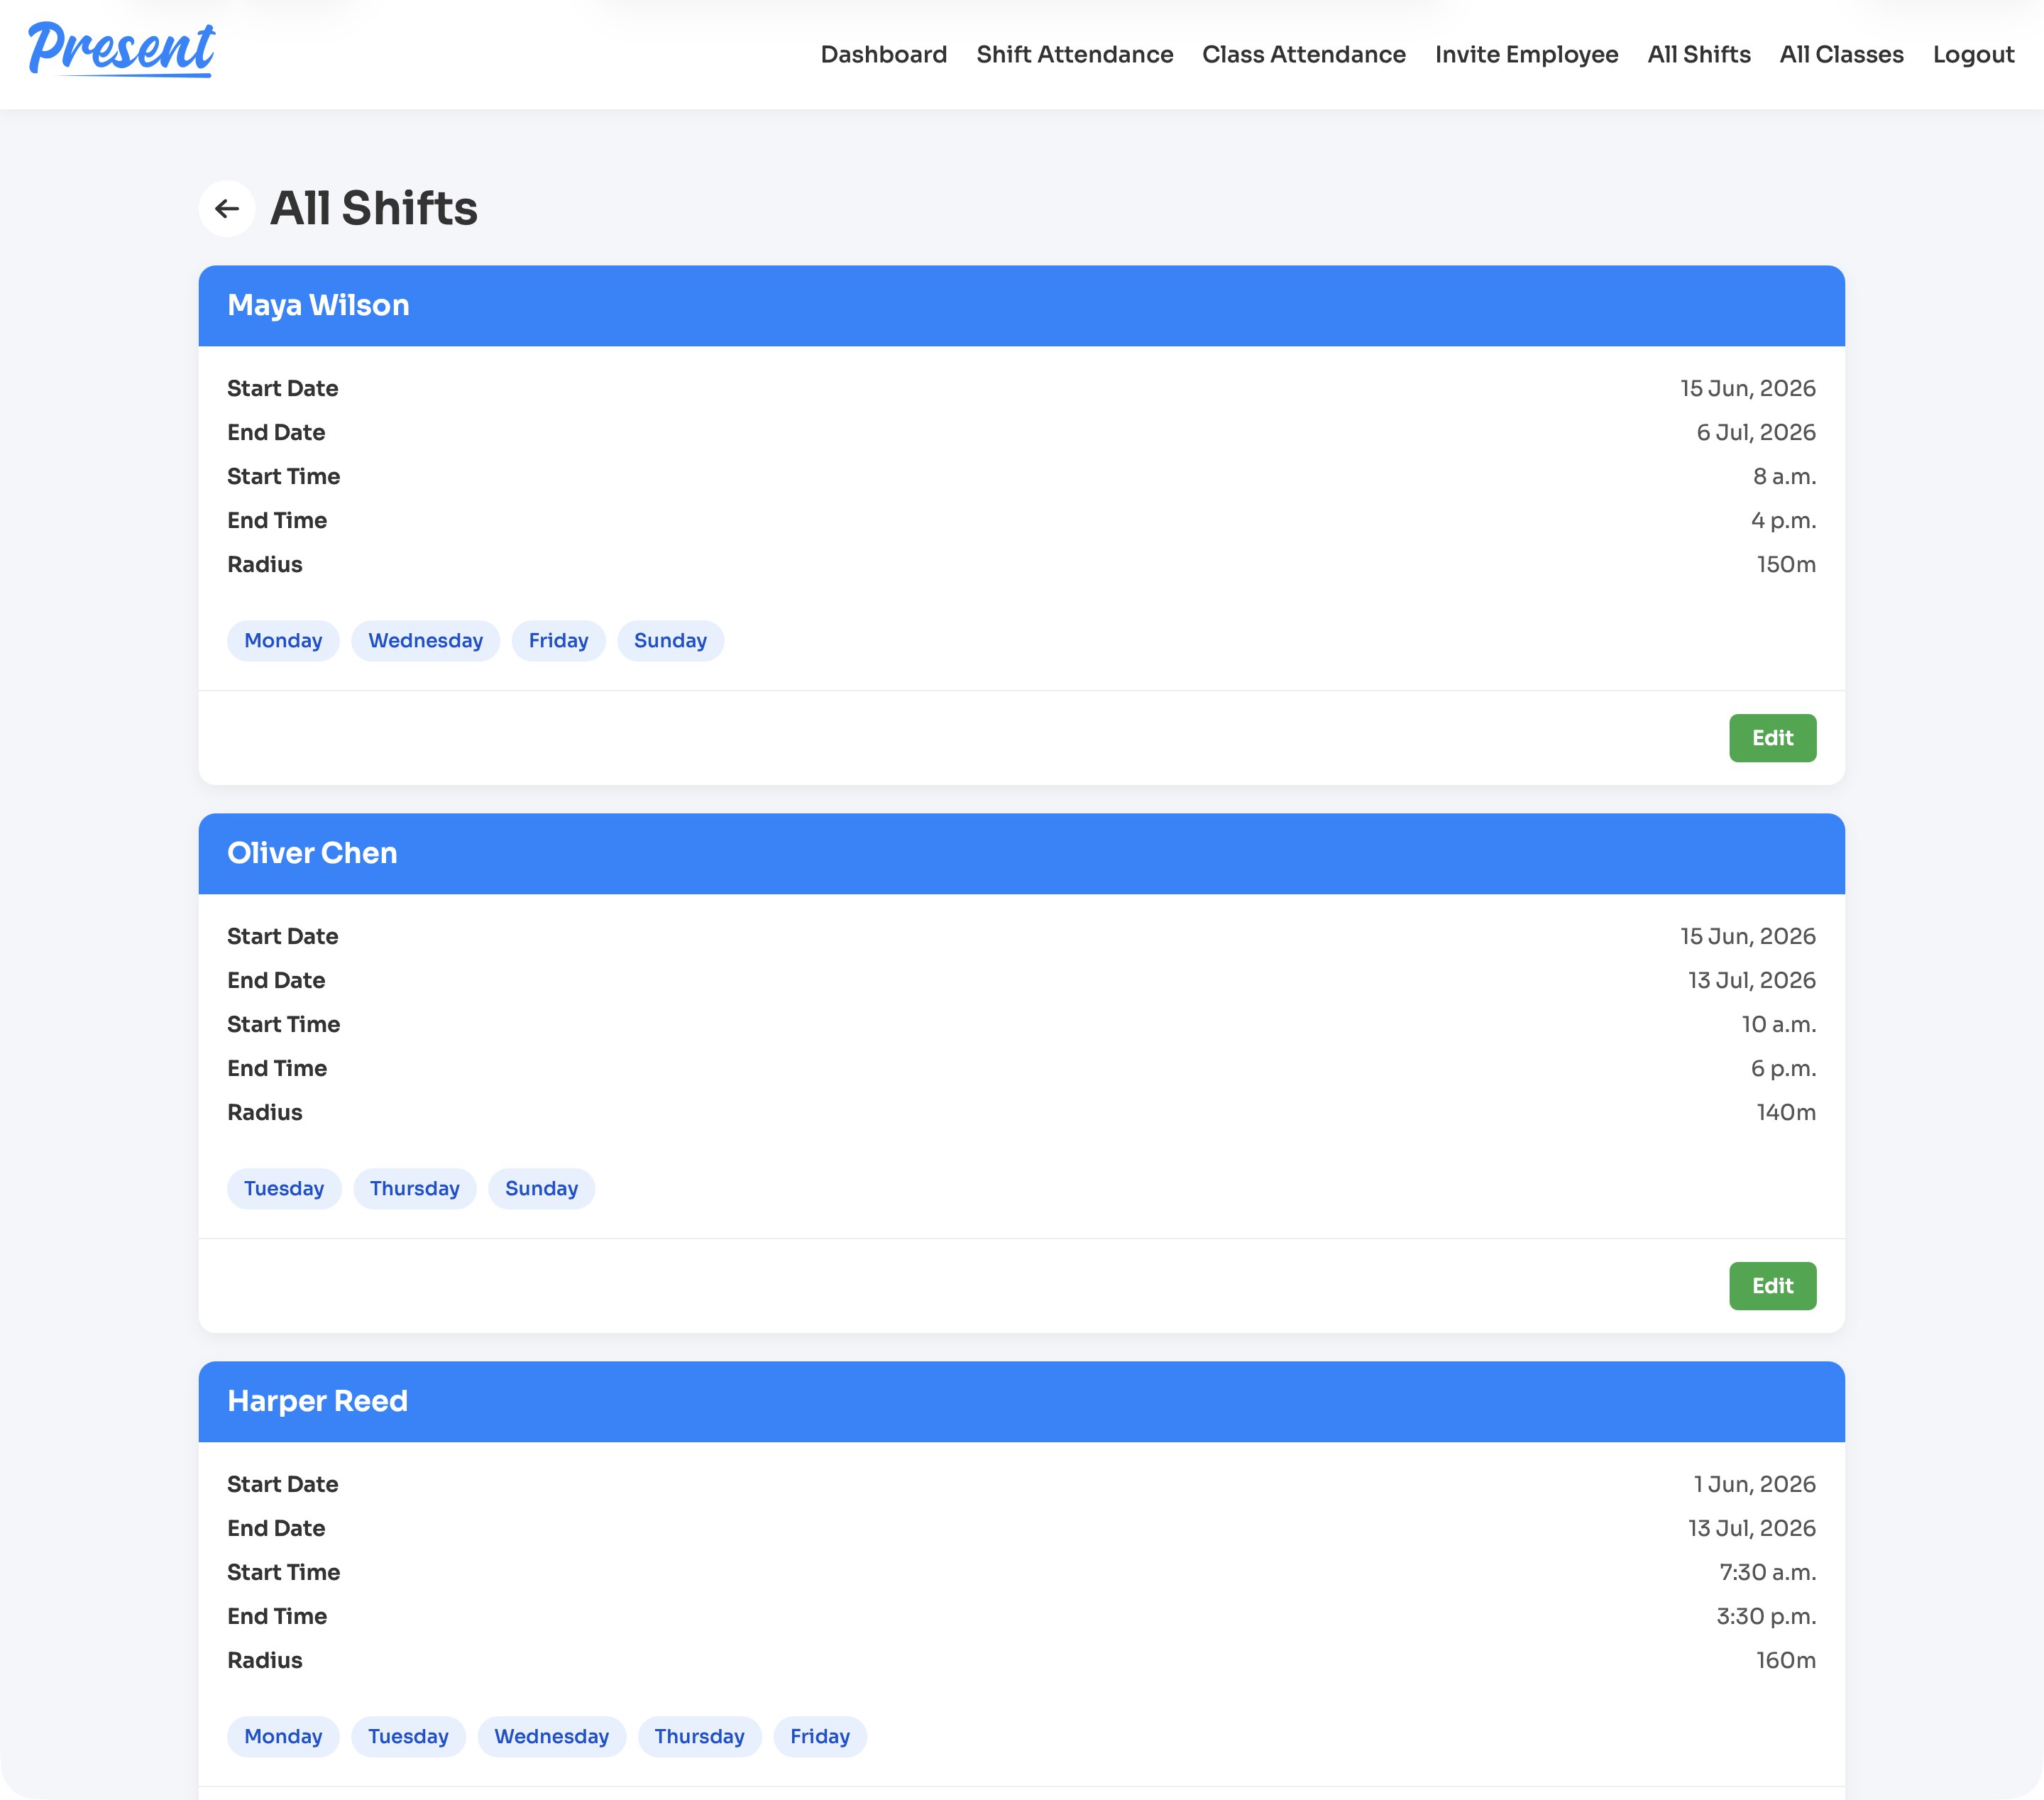The image size is (2044, 1800).
Task: Click the Present logo
Action: [x=121, y=50]
